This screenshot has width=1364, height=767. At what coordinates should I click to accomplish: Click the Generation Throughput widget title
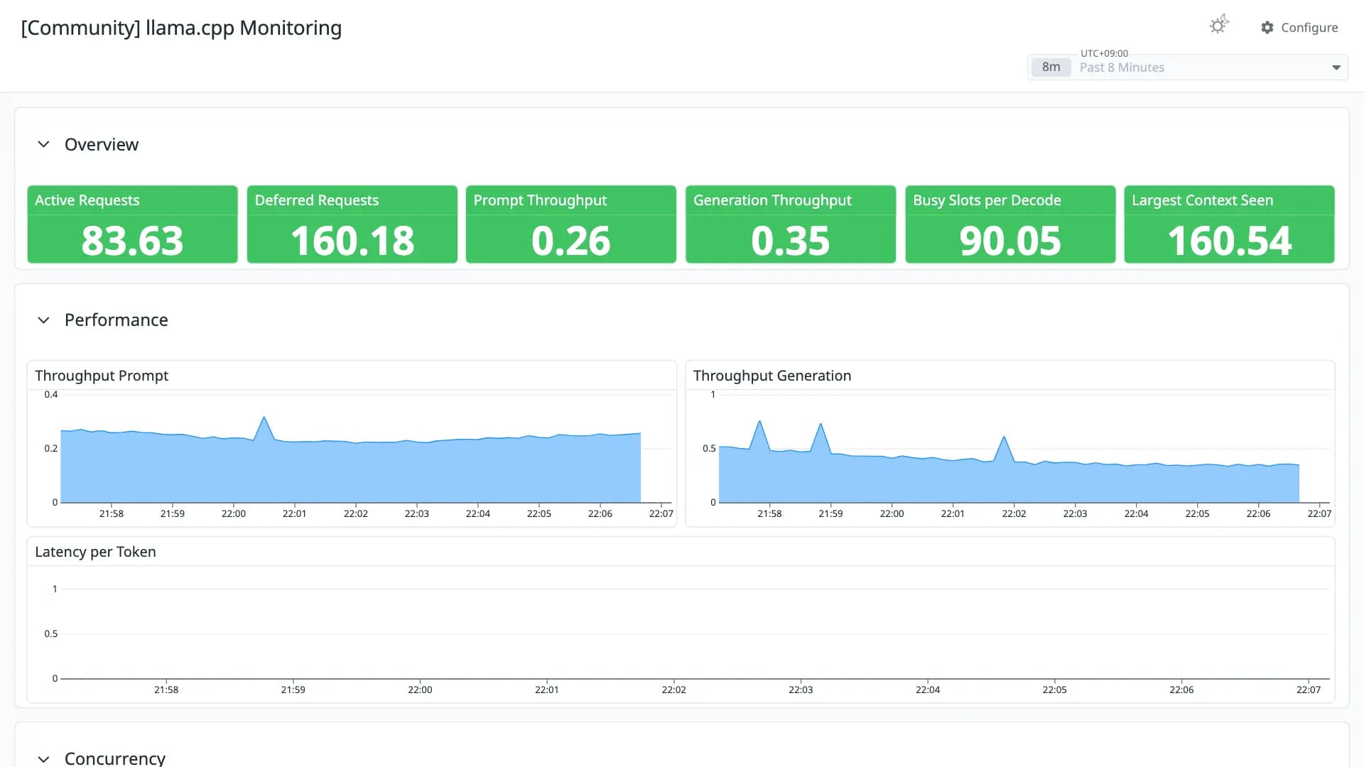tap(772, 200)
